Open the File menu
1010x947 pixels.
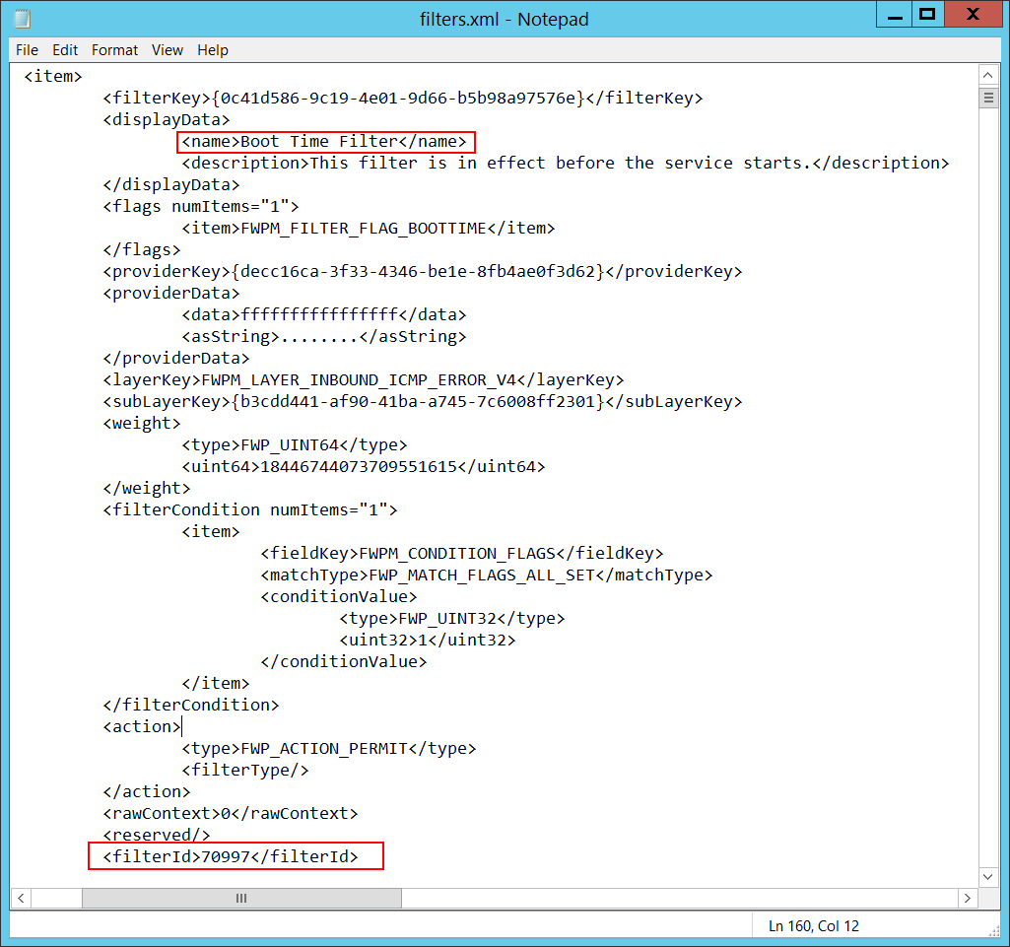pos(27,50)
